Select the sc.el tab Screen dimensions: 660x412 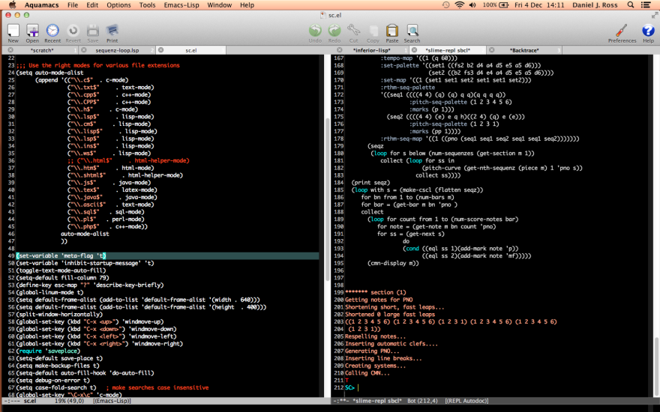(x=191, y=50)
